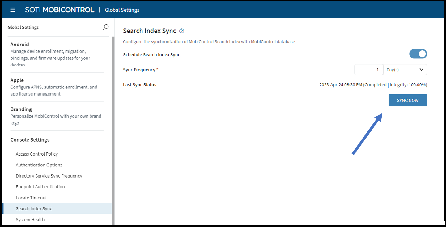
Task: Click the Sync Frequency number field
Action: [x=368, y=70]
